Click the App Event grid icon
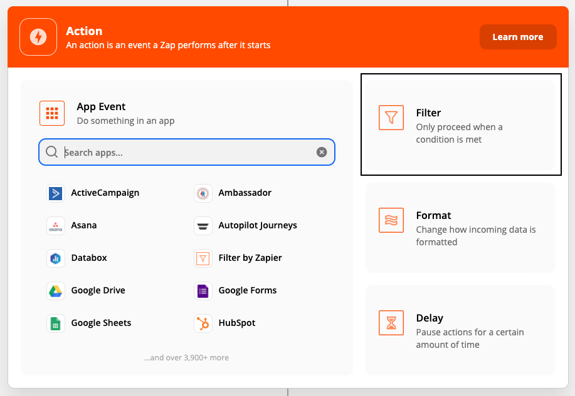The width and height of the screenshot is (575, 396). (x=52, y=113)
